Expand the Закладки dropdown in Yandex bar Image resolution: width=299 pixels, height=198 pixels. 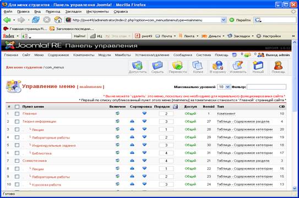point(253,36)
